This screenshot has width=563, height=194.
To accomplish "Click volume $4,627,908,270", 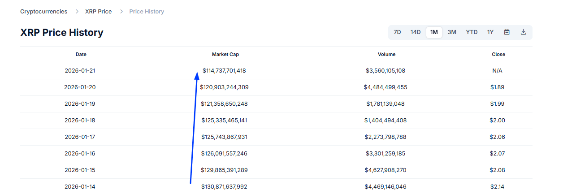I will [x=385, y=170].
